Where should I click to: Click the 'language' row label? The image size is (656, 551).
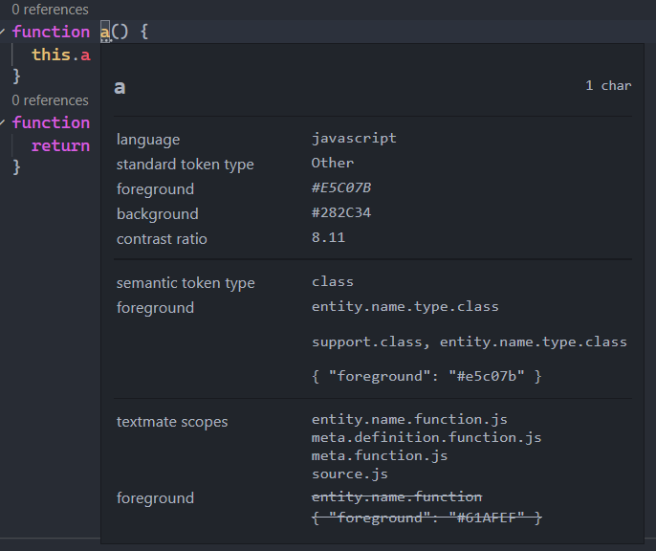148,140
